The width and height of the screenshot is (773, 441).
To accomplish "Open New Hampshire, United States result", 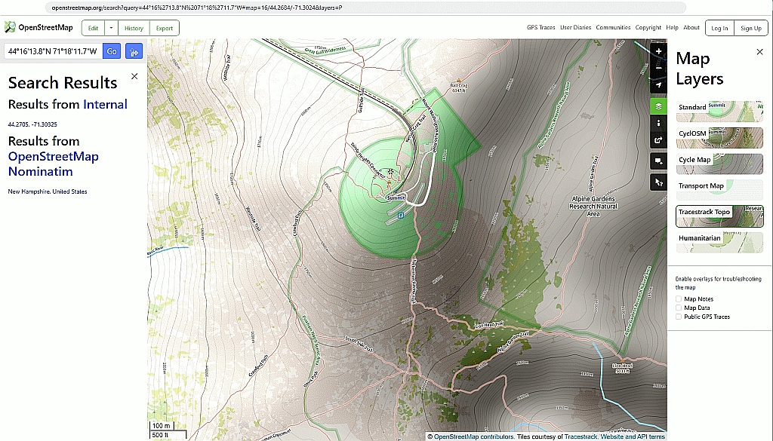I will click(48, 191).
